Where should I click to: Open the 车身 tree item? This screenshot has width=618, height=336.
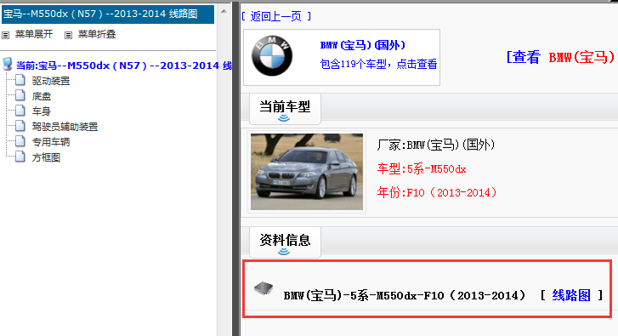click(42, 111)
